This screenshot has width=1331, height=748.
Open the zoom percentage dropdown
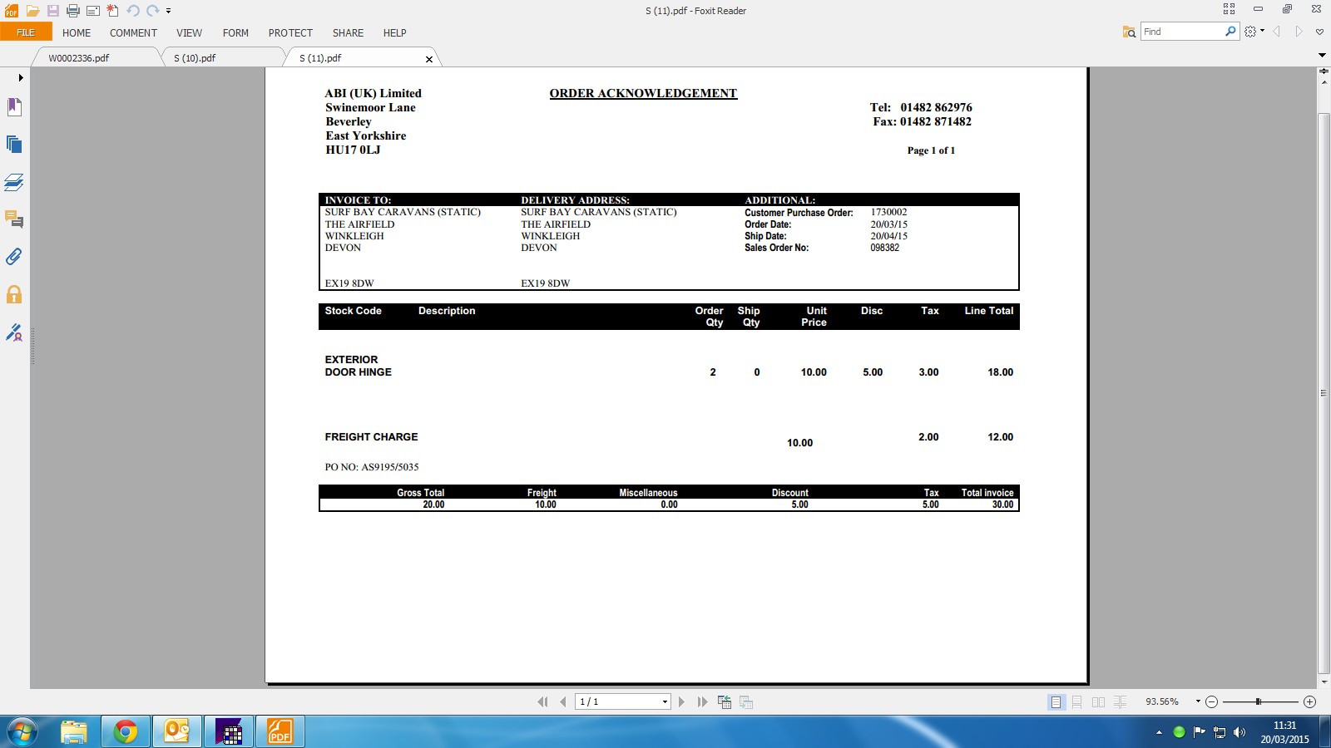1198,701
